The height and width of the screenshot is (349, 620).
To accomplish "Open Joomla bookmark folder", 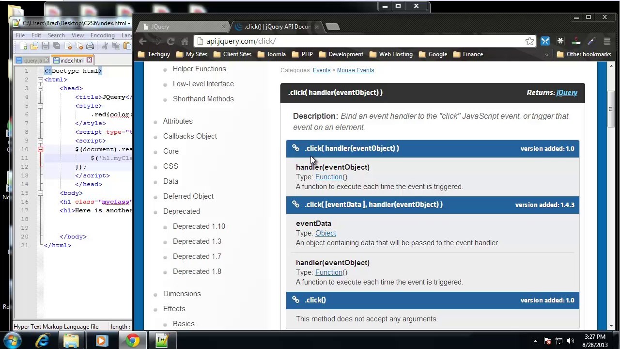I will 271,54.
